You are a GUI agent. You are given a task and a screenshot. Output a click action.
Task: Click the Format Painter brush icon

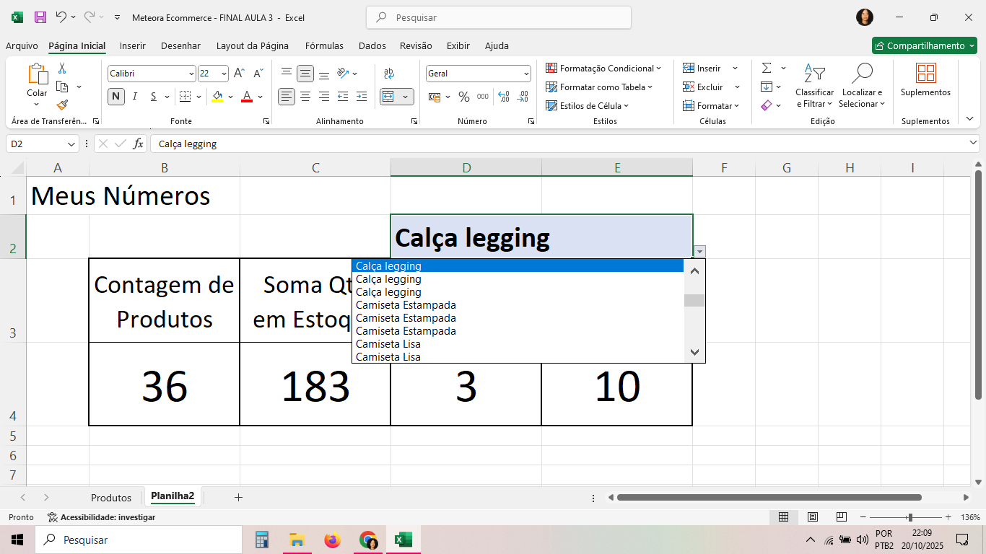62,105
